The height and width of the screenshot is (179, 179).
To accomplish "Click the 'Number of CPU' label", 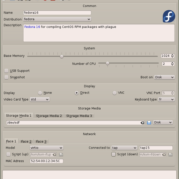I will click(x=84, y=64).
